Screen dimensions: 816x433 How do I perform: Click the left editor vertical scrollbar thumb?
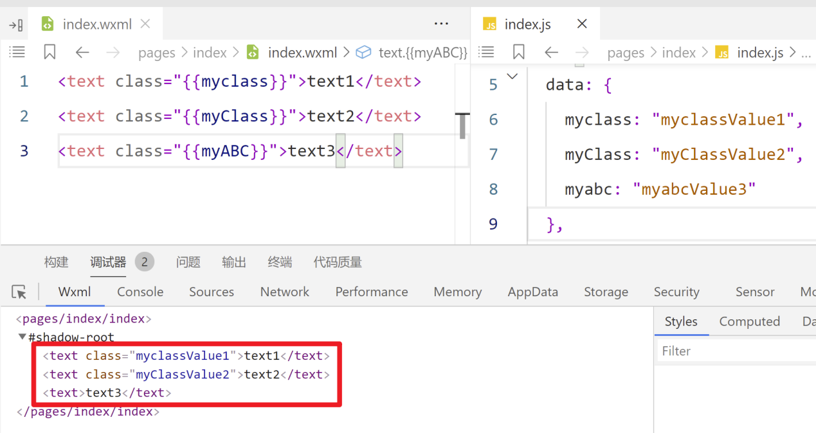(462, 125)
